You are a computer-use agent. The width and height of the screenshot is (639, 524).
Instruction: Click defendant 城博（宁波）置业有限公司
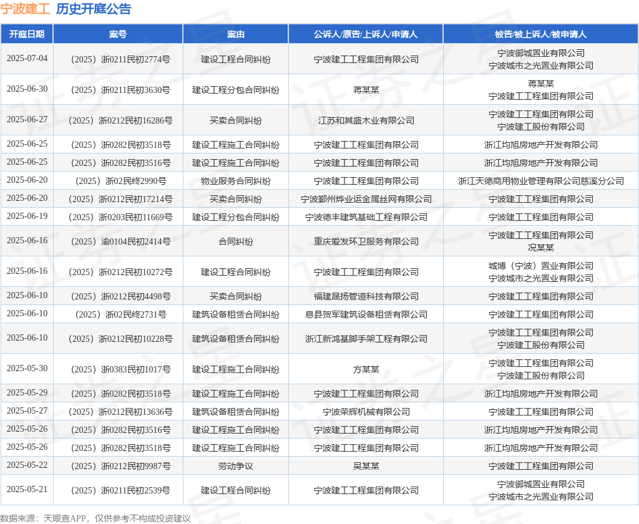[x=541, y=266]
